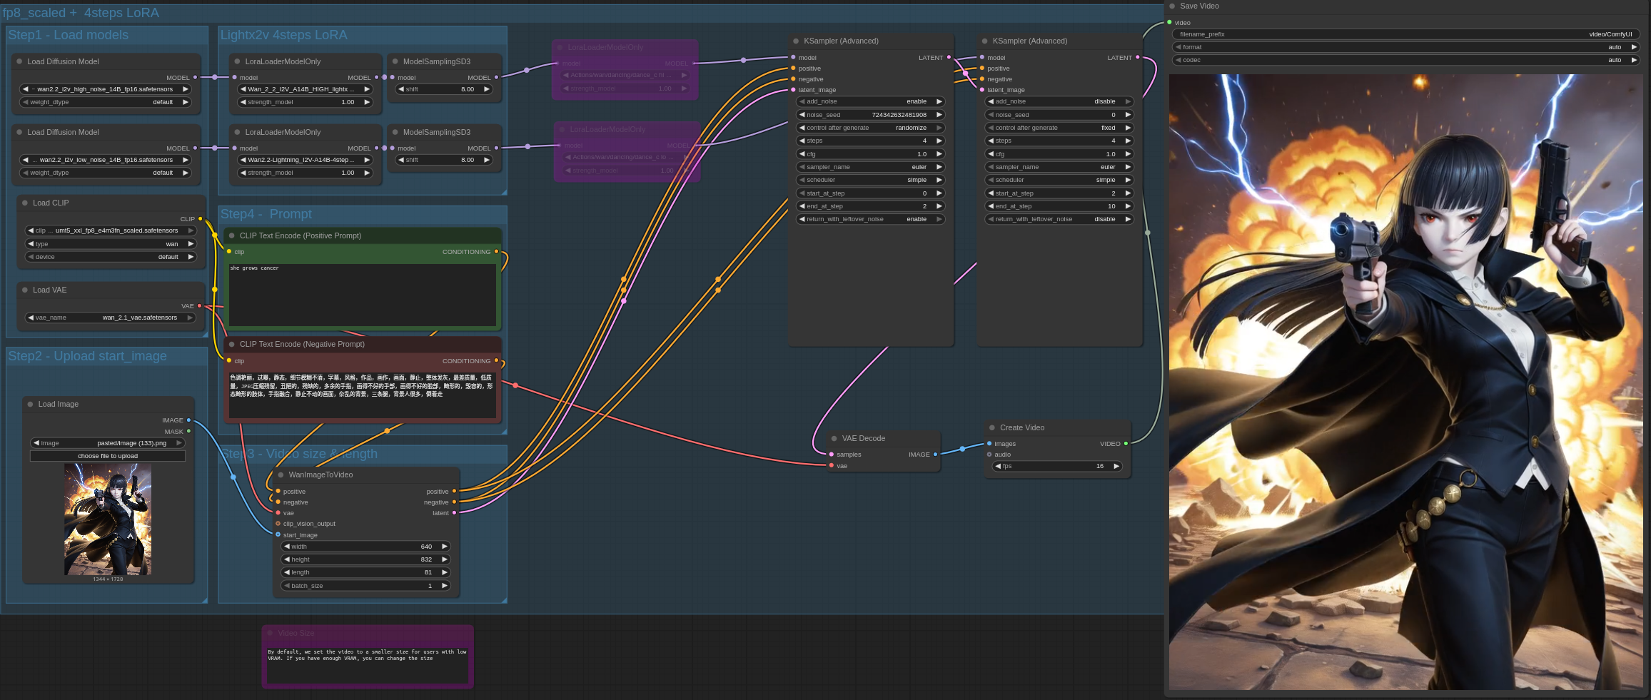The height and width of the screenshot is (700, 1651).
Task: Open the high_noise diffusion model name dropdown
Action: (x=106, y=89)
